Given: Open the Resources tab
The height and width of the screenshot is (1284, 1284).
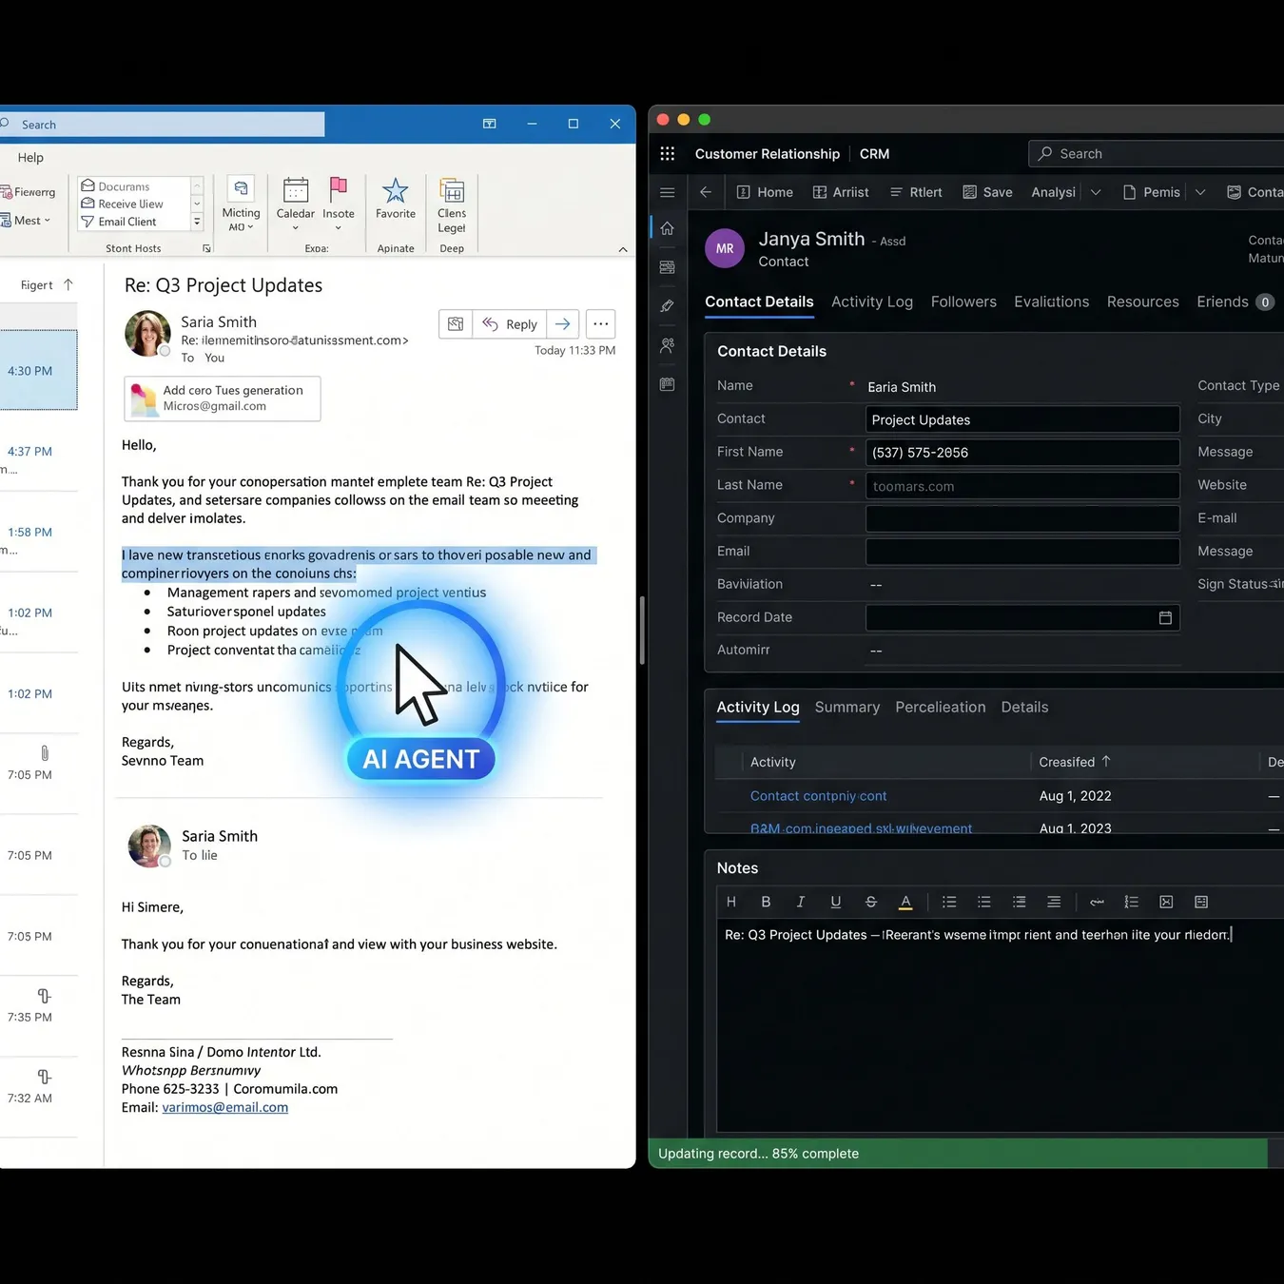Looking at the screenshot, I should (x=1142, y=302).
